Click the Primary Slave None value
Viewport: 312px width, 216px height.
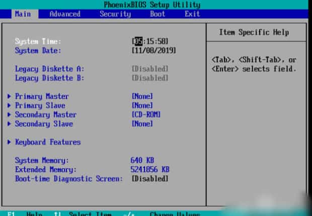[x=142, y=105]
